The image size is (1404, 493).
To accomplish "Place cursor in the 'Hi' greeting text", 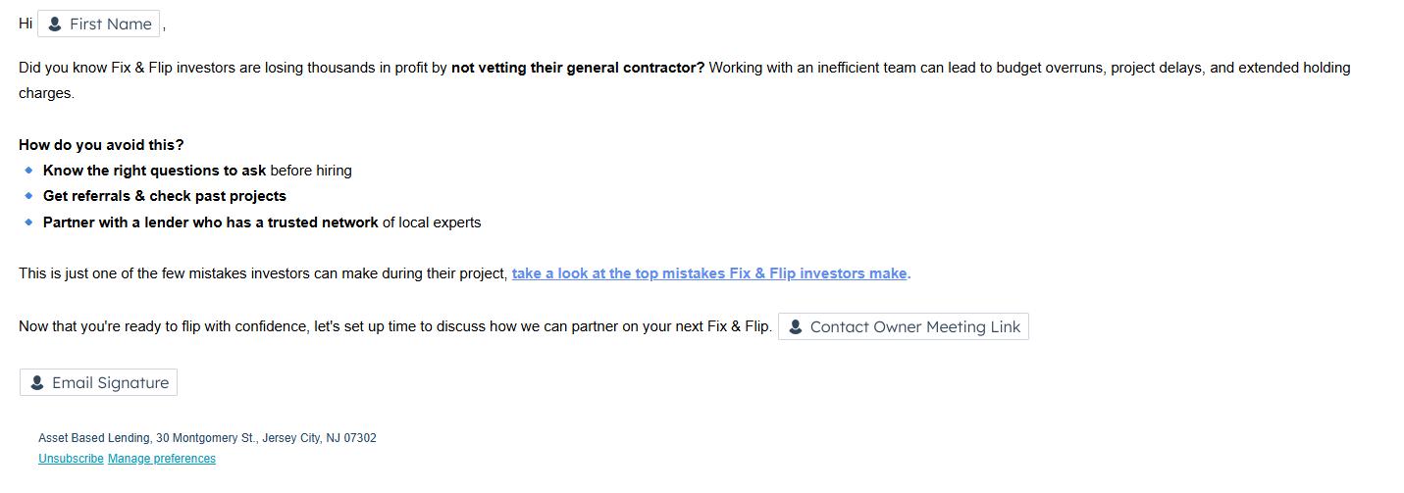I will tap(26, 24).
